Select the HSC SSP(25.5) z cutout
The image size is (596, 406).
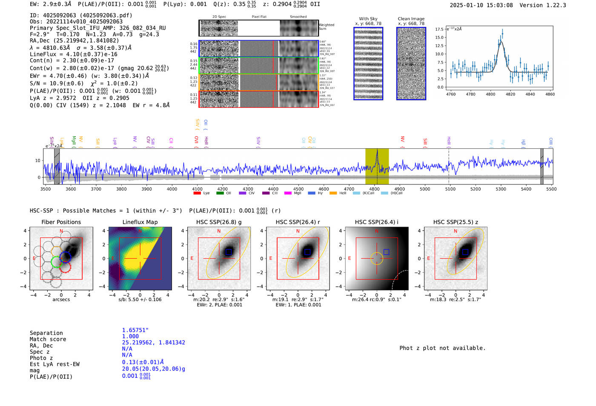[x=456, y=259]
